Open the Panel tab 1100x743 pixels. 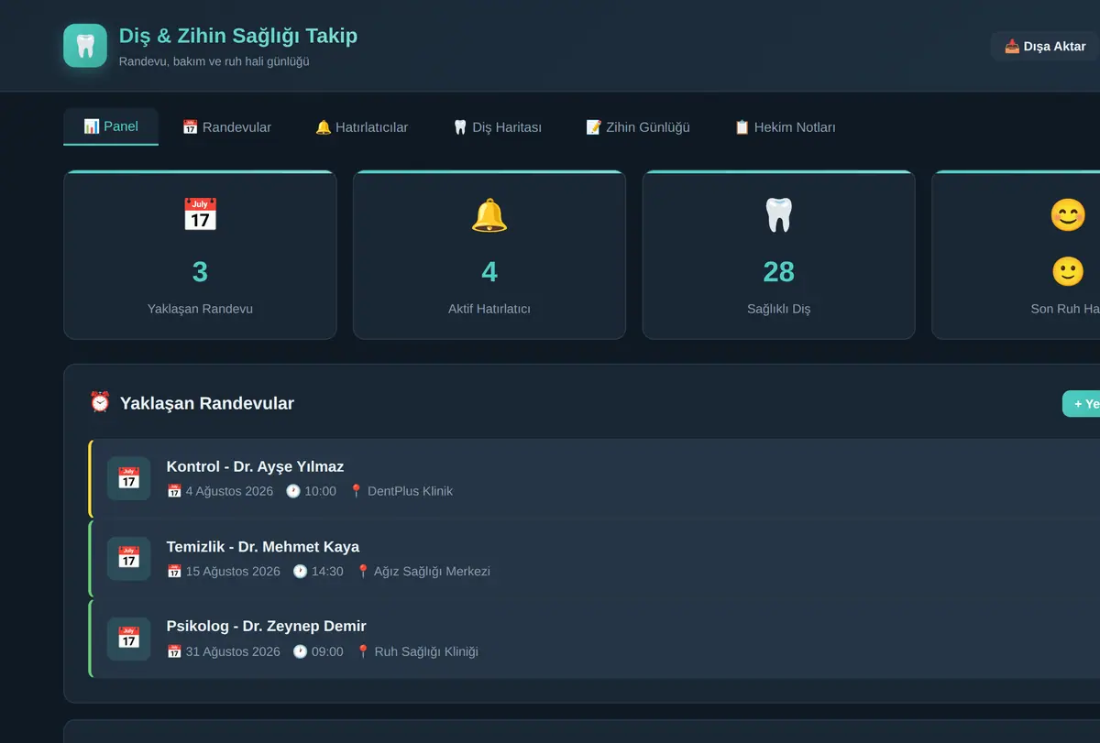[111, 126]
